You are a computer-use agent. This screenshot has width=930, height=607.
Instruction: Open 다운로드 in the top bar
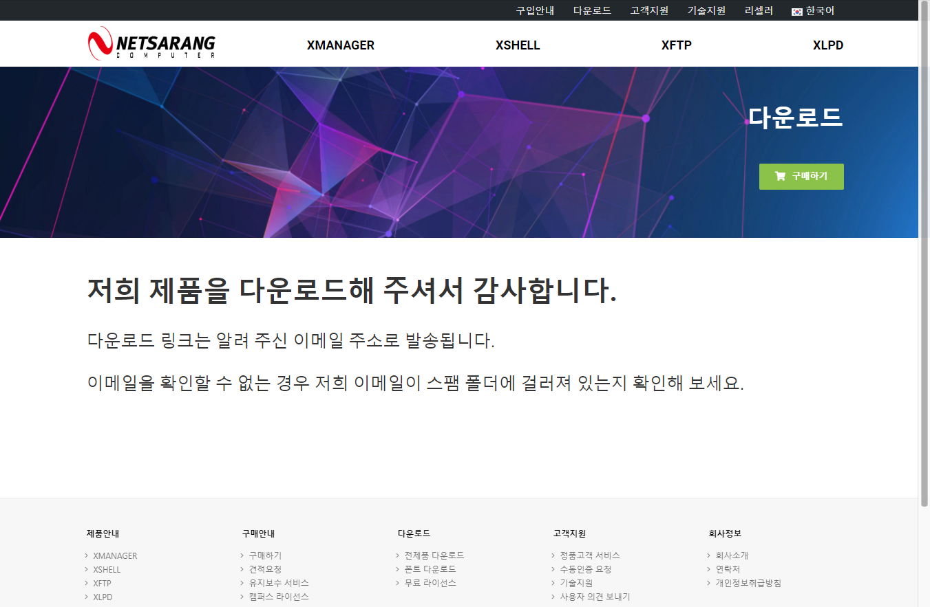coord(592,10)
